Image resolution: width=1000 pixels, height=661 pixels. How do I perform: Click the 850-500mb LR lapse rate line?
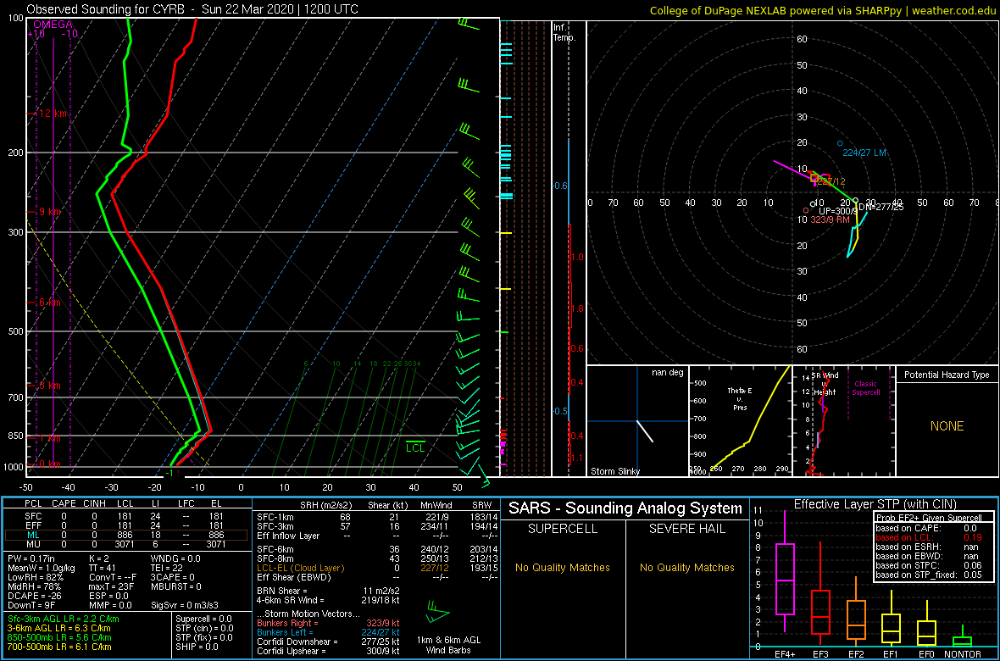point(59,637)
